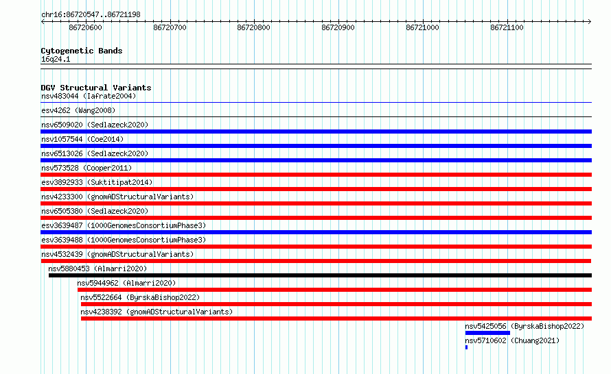The width and height of the screenshot is (611, 374).
Task: Click the red bar under esv3892933
Action: pyautogui.click(x=316, y=189)
